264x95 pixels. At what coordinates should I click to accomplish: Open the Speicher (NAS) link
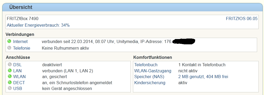[149, 77]
